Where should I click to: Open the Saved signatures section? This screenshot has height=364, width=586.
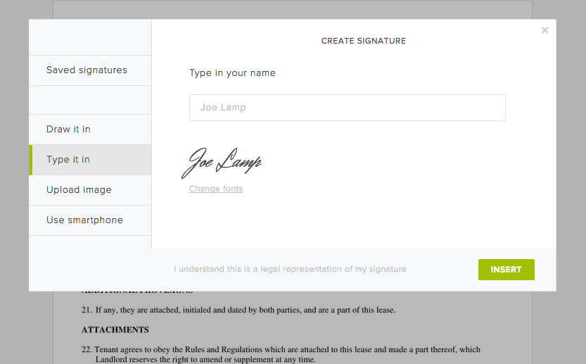pyautogui.click(x=90, y=70)
